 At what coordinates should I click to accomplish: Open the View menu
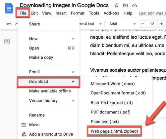click(47, 13)
